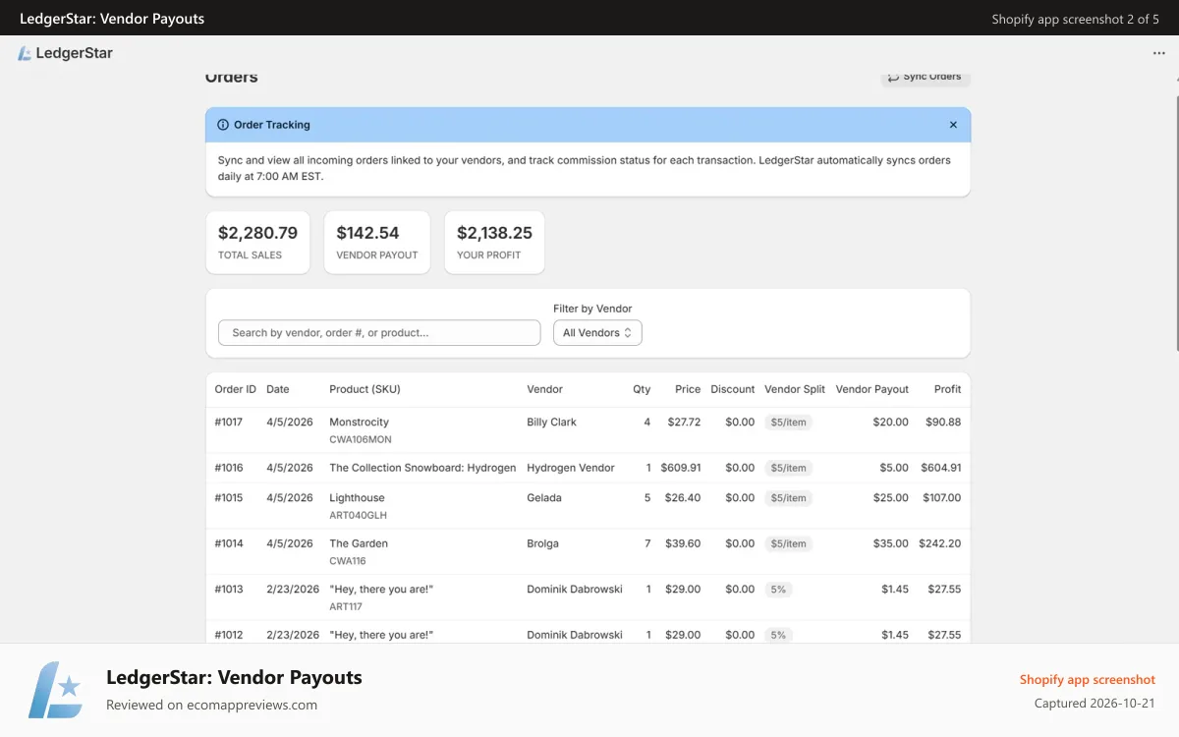1179x737 pixels.
Task: Select order #1015 in the table
Action: point(588,506)
